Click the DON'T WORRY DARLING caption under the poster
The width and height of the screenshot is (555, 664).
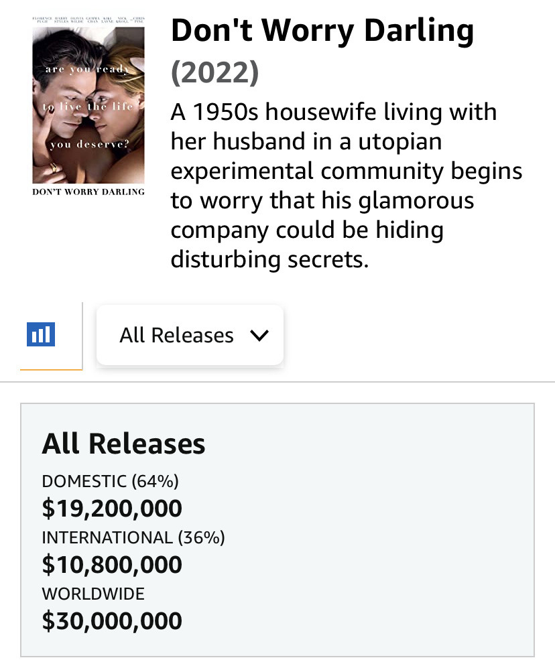[x=88, y=192]
